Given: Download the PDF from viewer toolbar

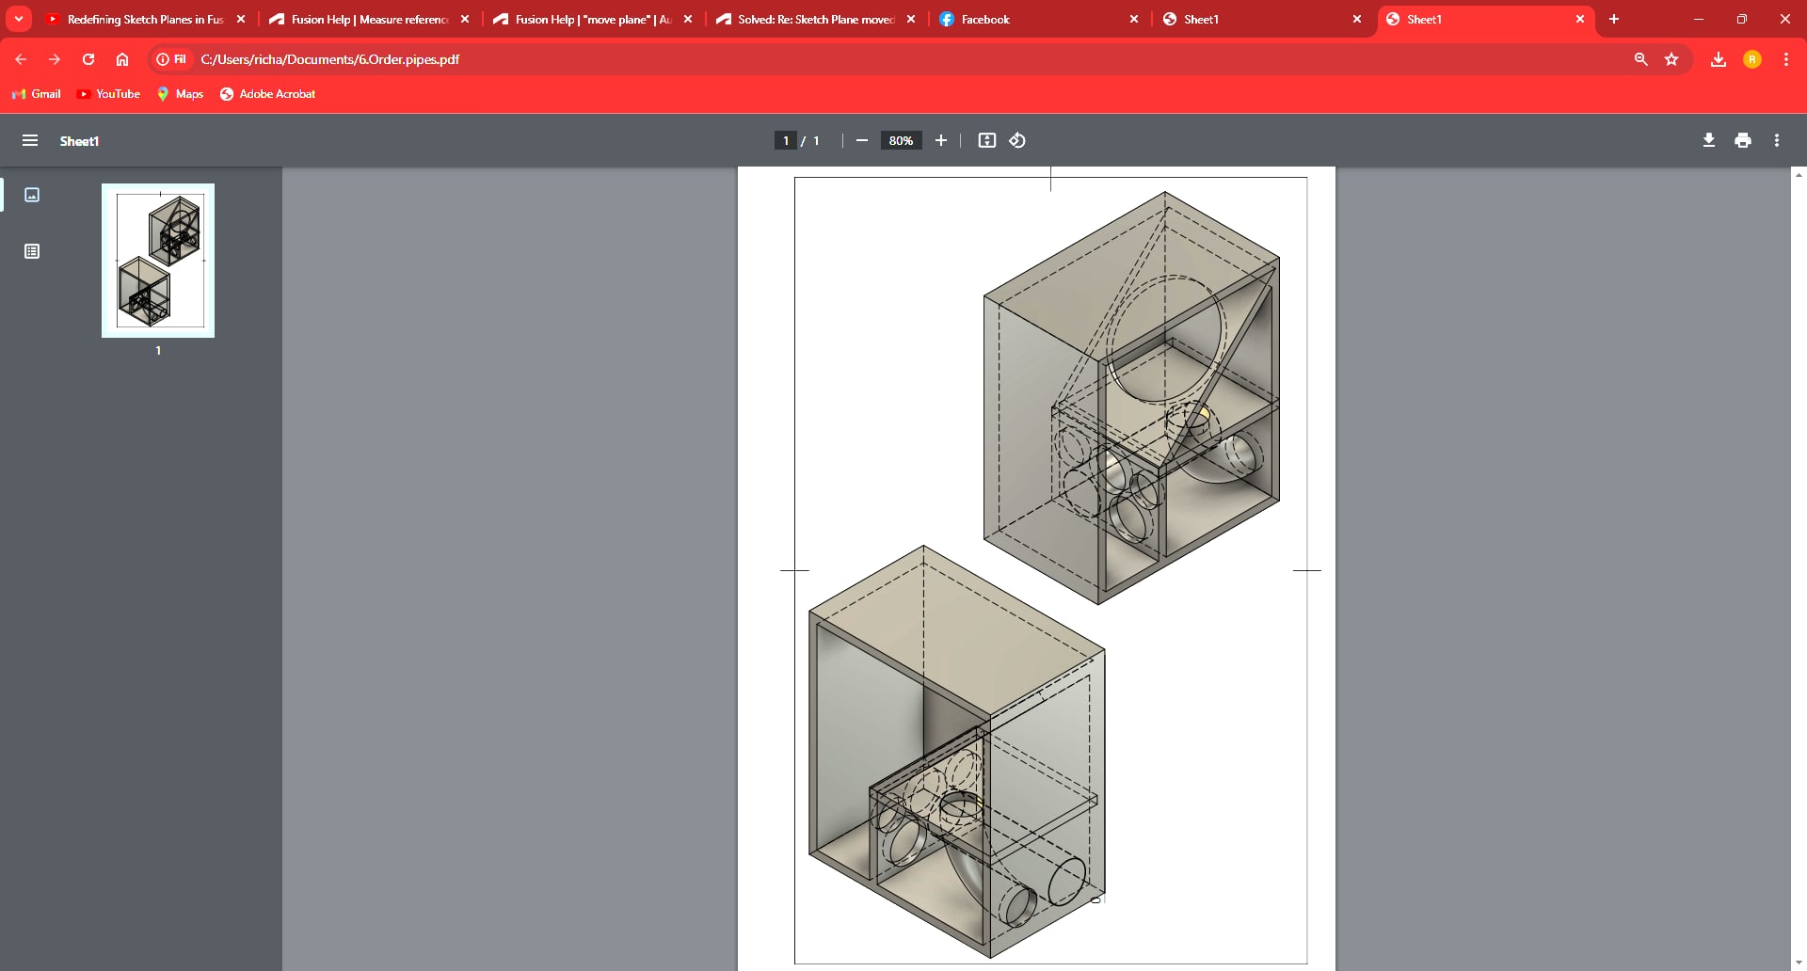Looking at the screenshot, I should [x=1708, y=140].
